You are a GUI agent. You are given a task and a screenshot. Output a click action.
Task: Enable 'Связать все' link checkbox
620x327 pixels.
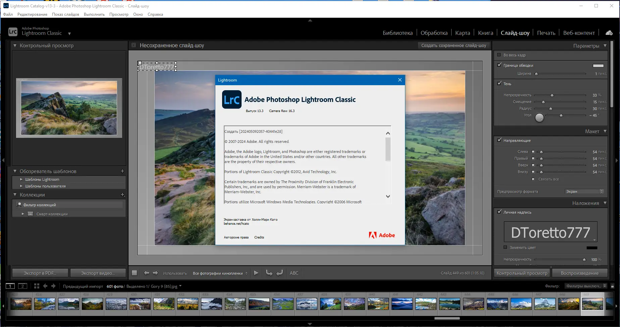[x=533, y=179]
